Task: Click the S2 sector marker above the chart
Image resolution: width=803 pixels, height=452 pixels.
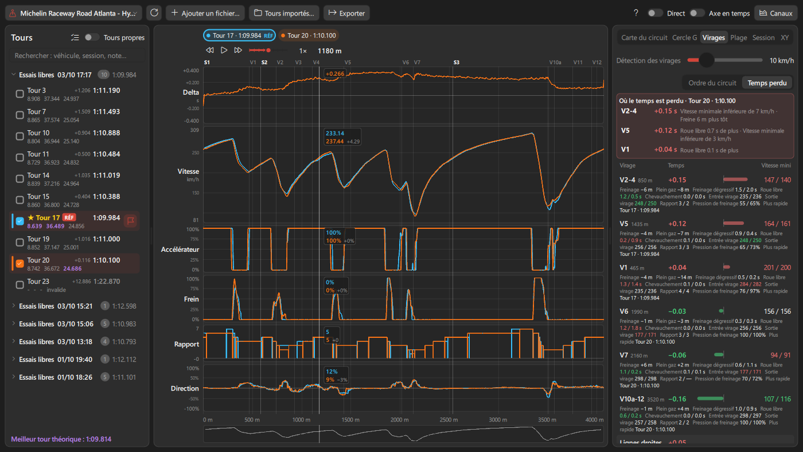Action: click(x=264, y=62)
